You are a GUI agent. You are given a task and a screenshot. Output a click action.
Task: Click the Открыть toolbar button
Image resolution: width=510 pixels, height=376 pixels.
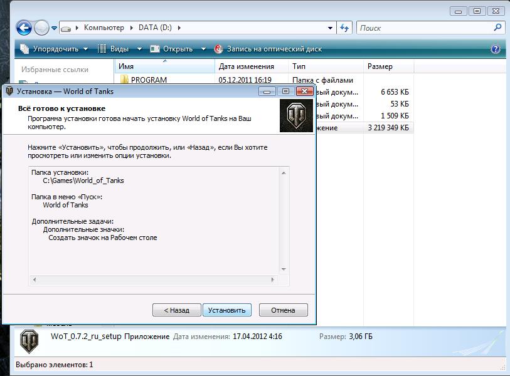[x=171, y=49]
